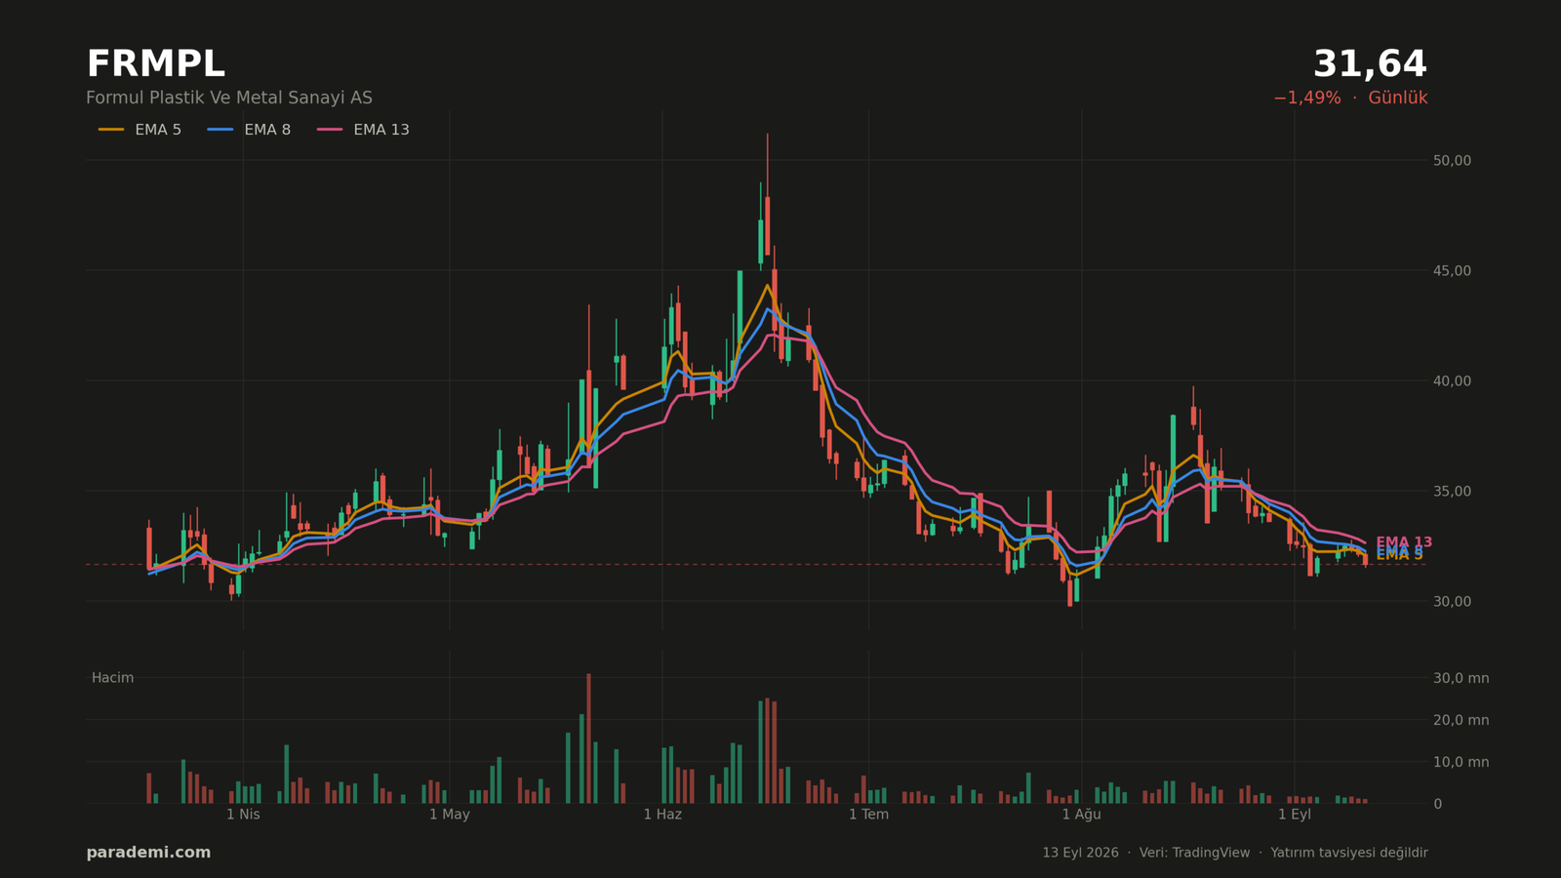Select company name Formul Plastik Ve Metal Sanayi AS
This screenshot has width=1561, height=878.
tap(229, 98)
